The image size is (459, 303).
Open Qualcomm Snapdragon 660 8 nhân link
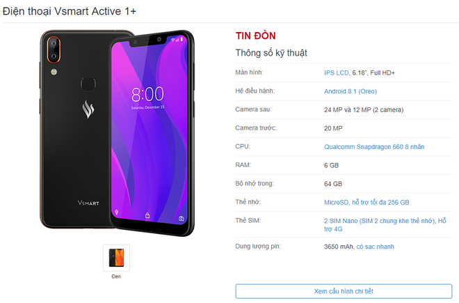pos(374,147)
